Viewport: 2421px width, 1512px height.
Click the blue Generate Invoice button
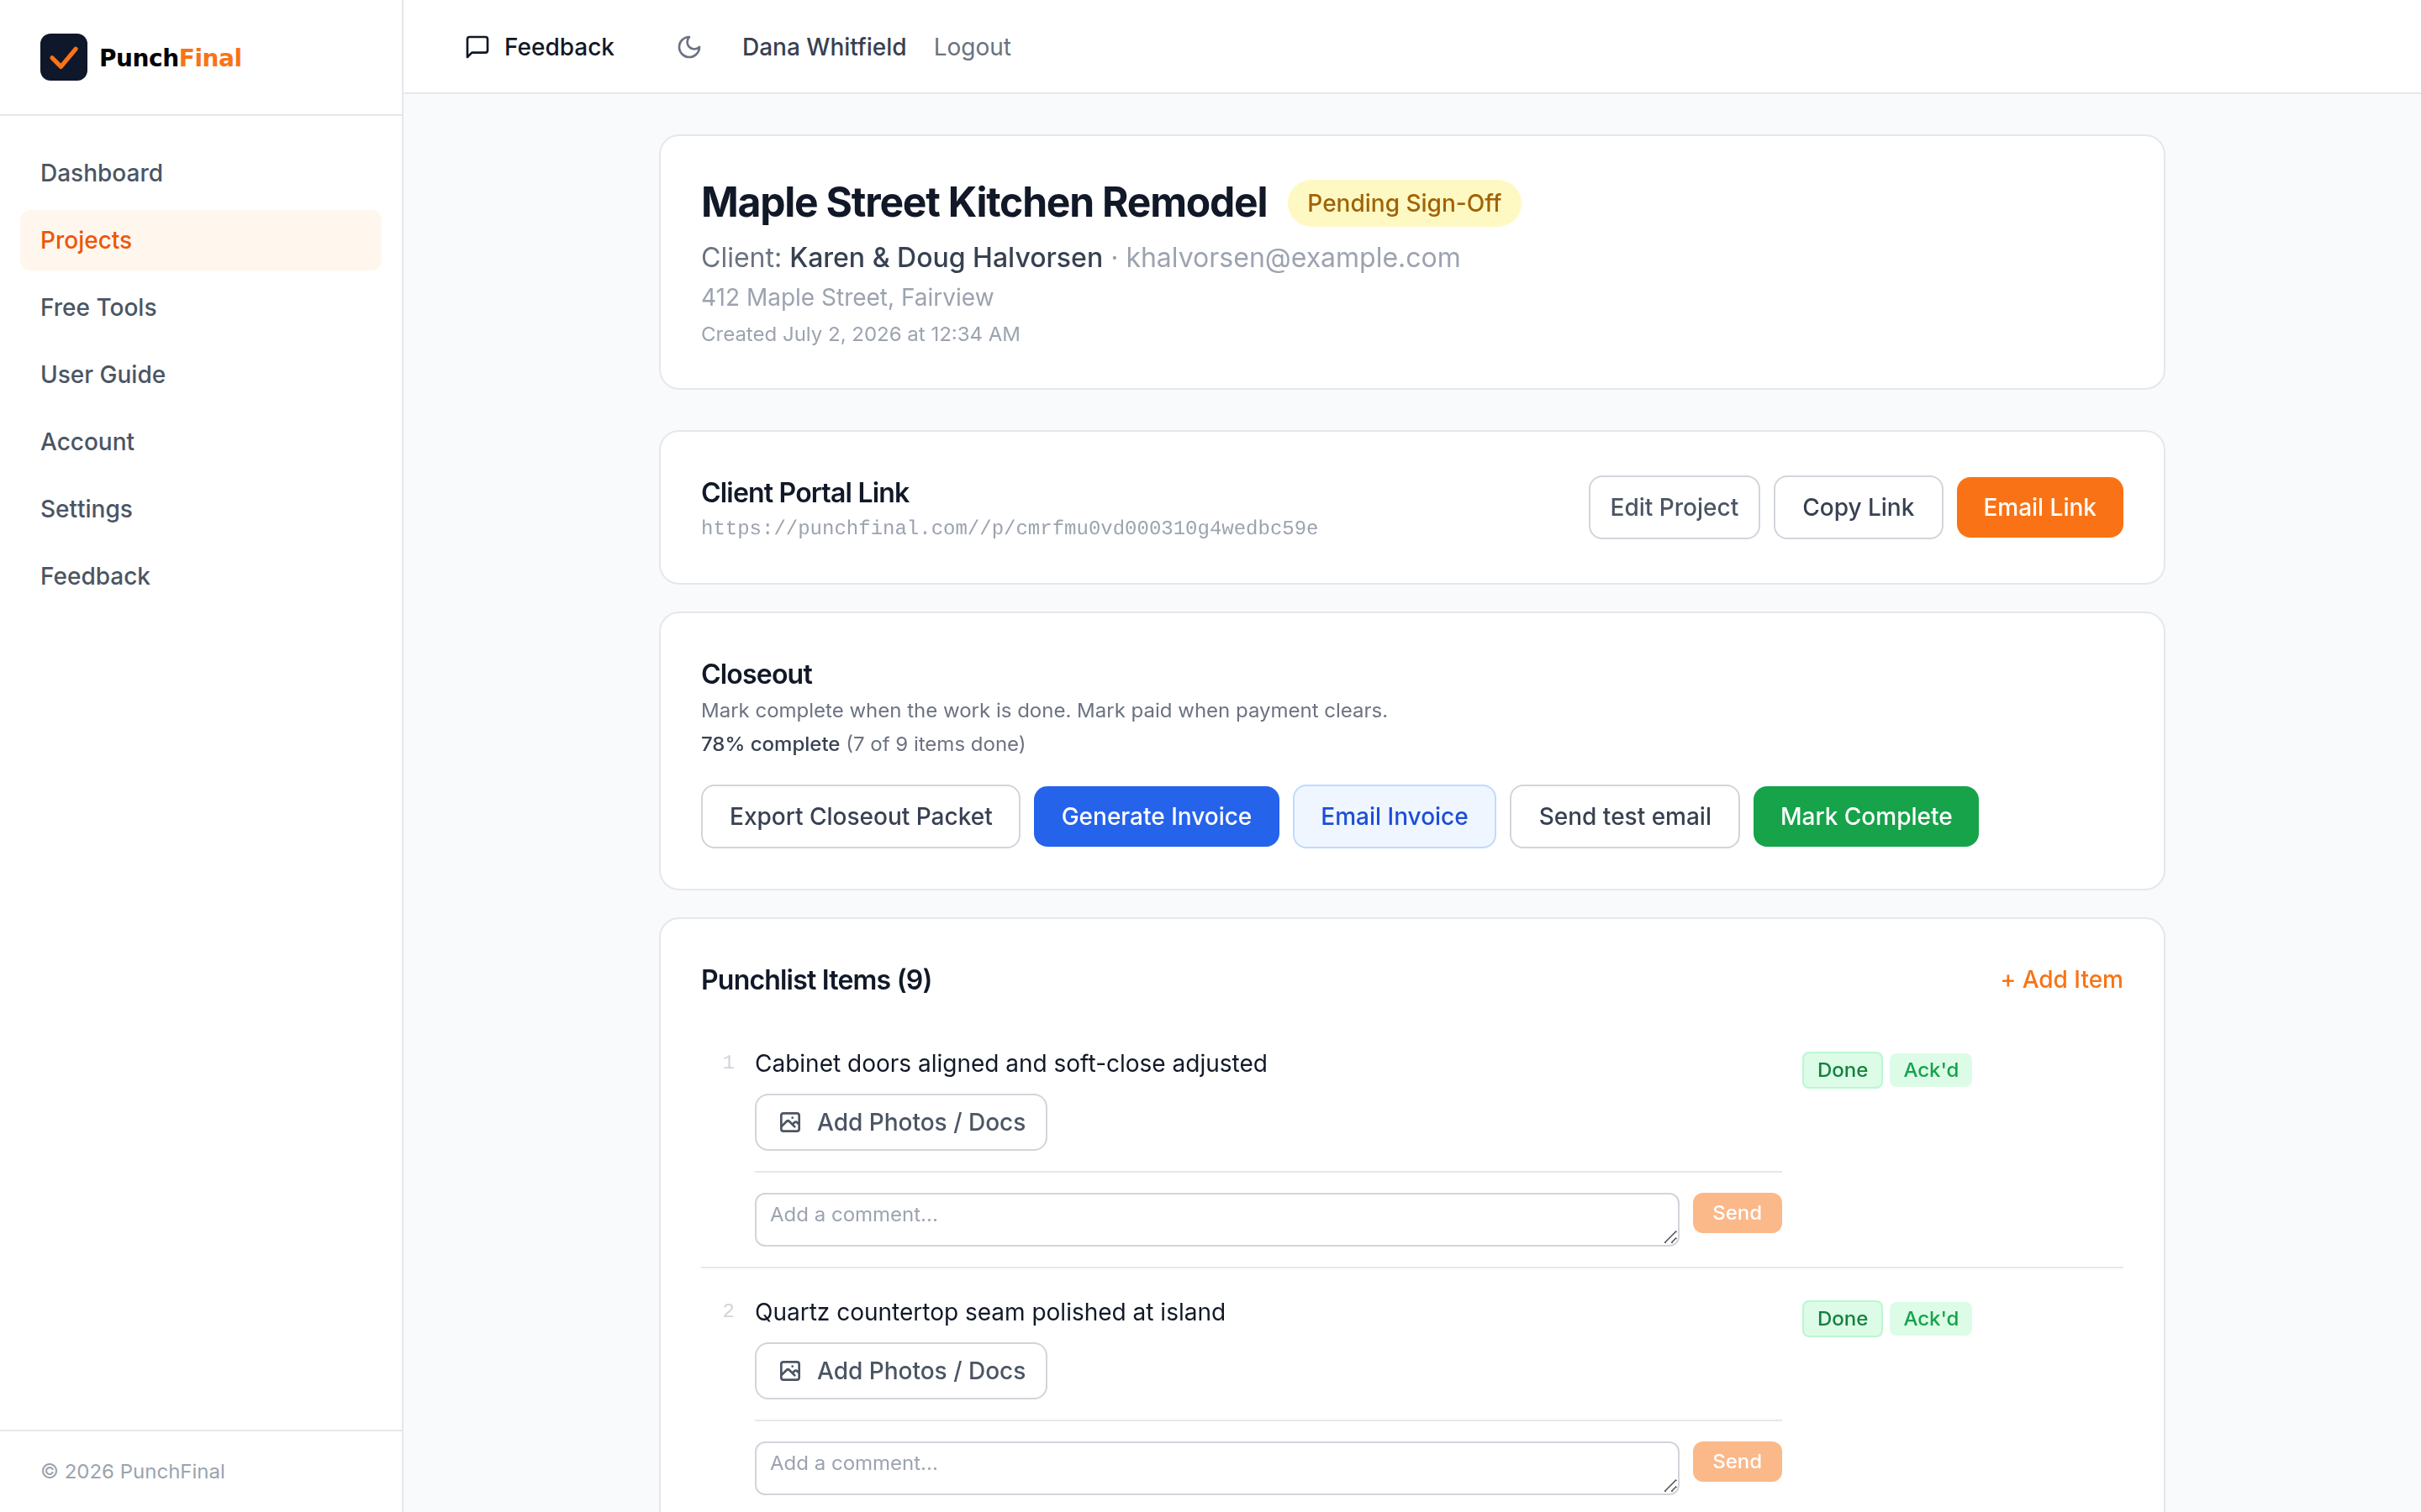point(1156,816)
